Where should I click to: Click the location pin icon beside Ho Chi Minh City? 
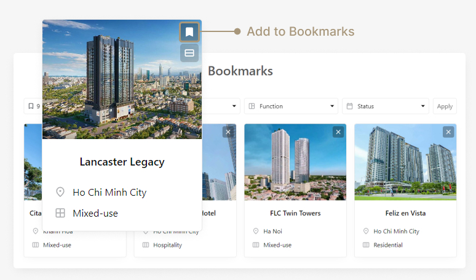[60, 192]
